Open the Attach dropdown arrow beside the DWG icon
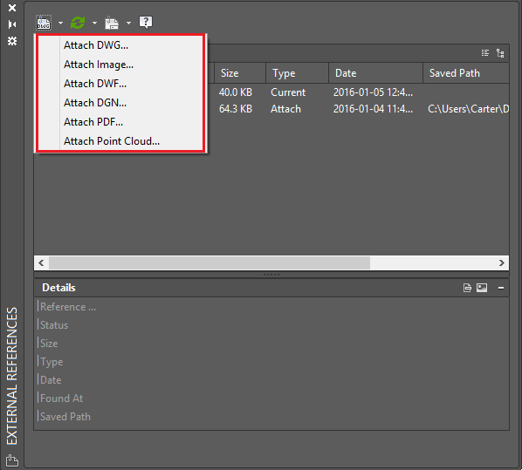522x470 pixels. coord(60,23)
